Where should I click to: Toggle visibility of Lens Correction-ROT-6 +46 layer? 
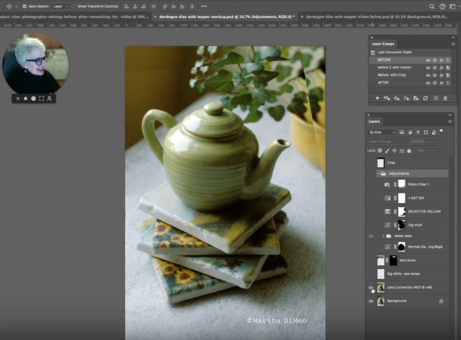[x=371, y=287]
